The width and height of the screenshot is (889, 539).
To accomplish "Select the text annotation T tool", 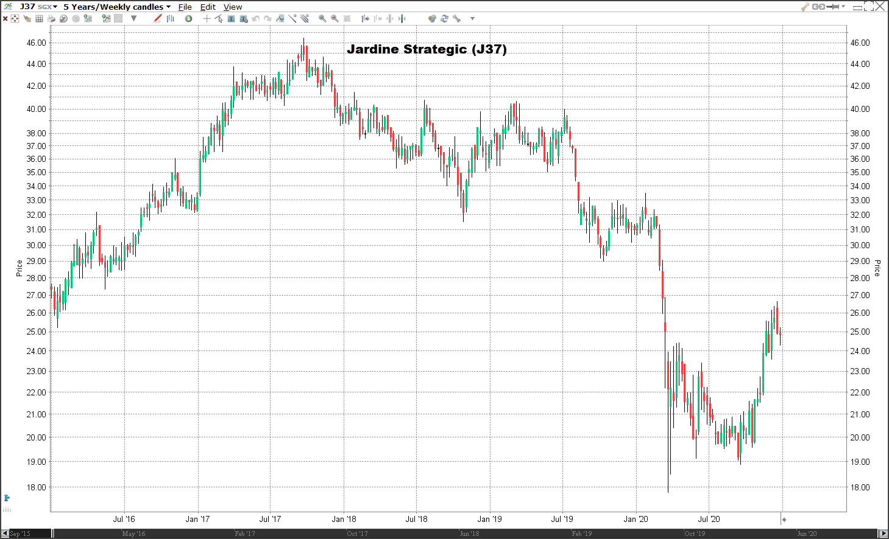I will tap(231, 18).
